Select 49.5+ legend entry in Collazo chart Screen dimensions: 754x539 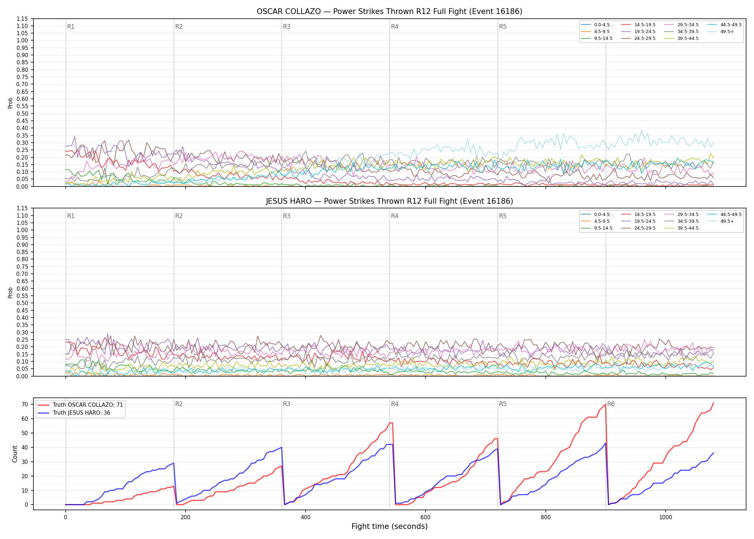(721, 32)
